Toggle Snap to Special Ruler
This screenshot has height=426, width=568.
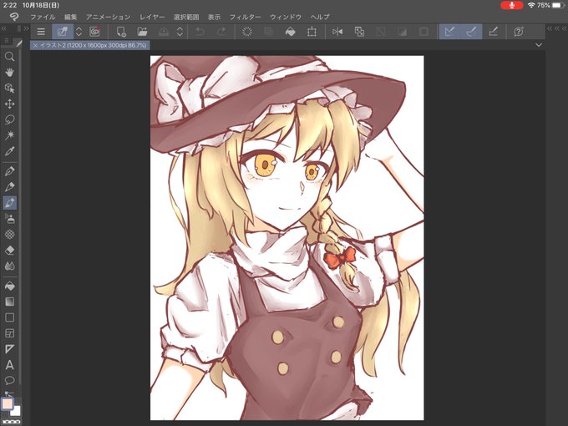pyautogui.click(x=471, y=32)
